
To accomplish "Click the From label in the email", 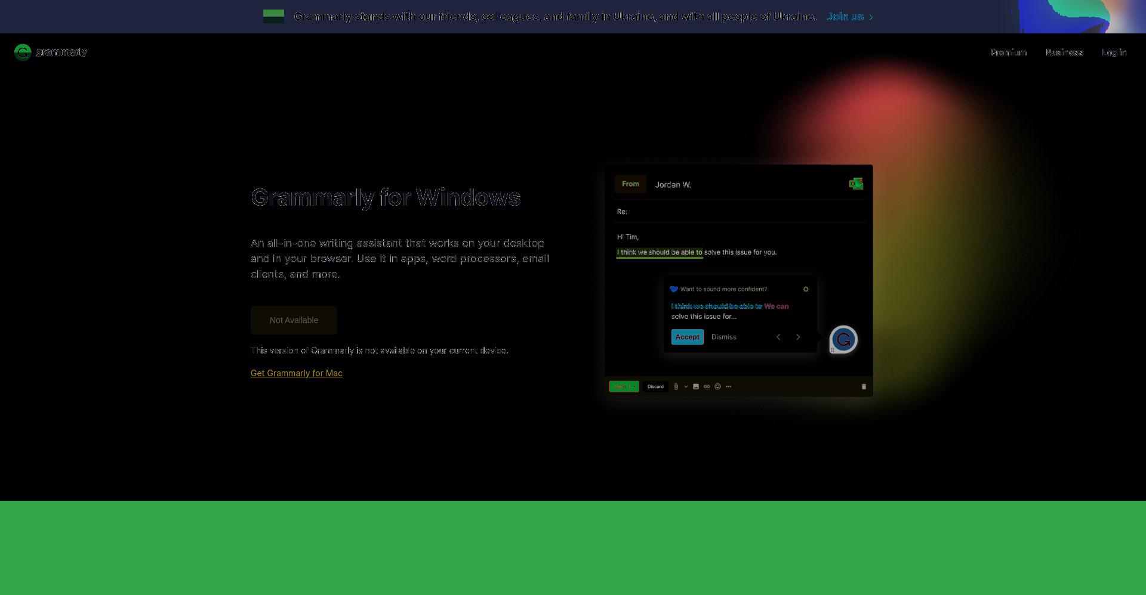I will 630,184.
